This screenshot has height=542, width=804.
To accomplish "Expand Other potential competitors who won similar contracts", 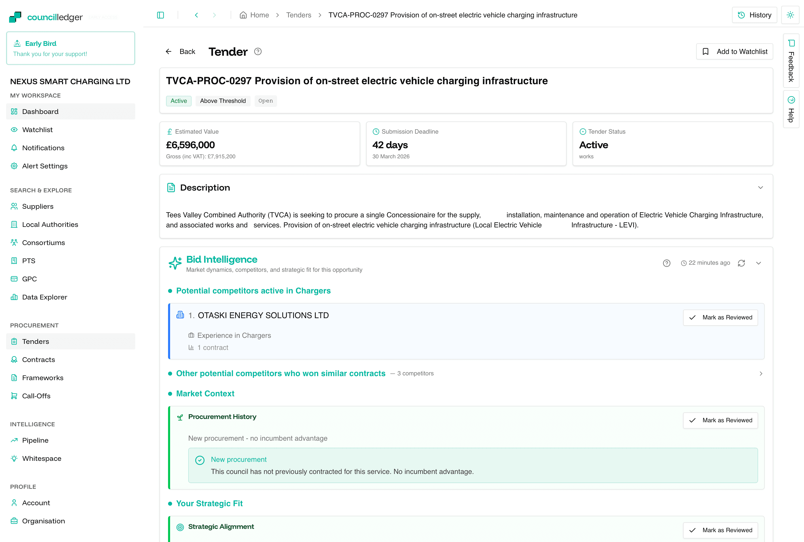I will (x=281, y=373).
